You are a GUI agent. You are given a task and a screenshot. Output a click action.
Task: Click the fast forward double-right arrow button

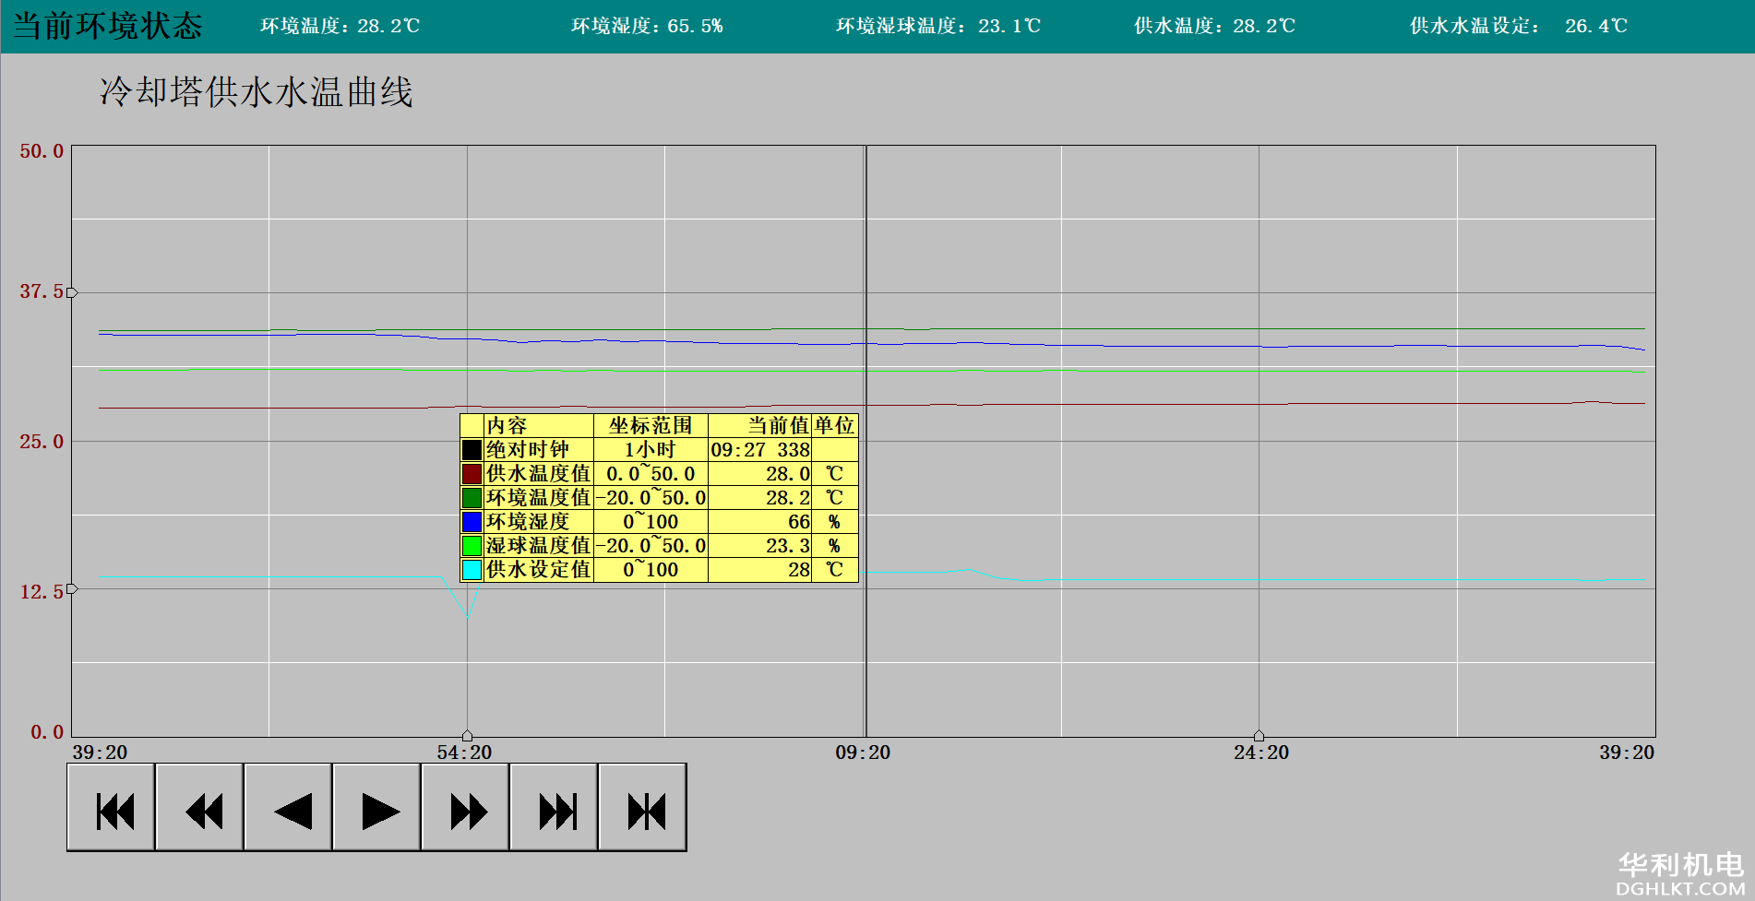tap(466, 808)
